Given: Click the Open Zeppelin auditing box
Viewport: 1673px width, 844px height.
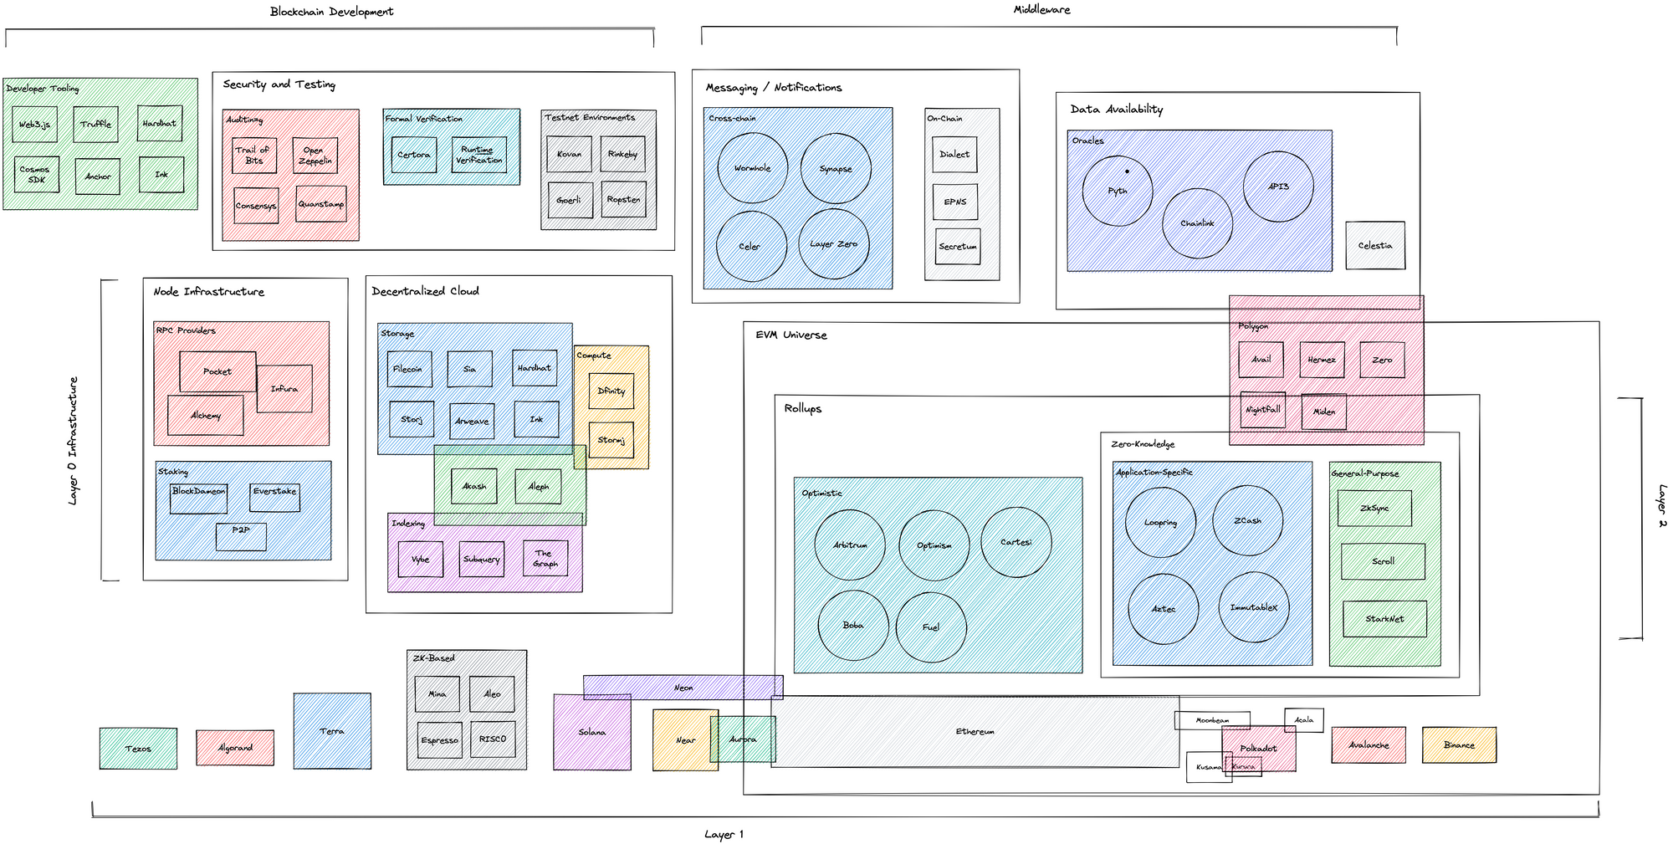Looking at the screenshot, I should pyautogui.click(x=315, y=156).
